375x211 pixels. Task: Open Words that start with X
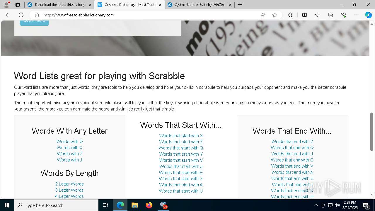coord(181,136)
